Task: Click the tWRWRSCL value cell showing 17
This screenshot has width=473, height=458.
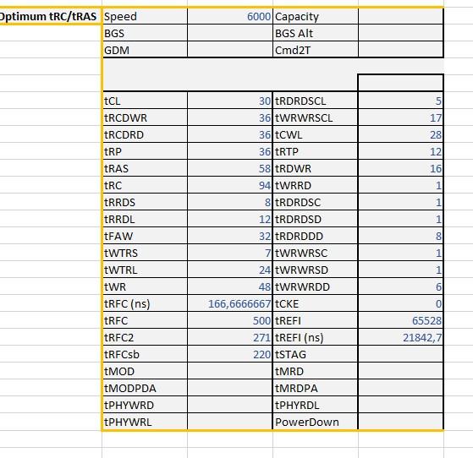Action: tap(400, 117)
